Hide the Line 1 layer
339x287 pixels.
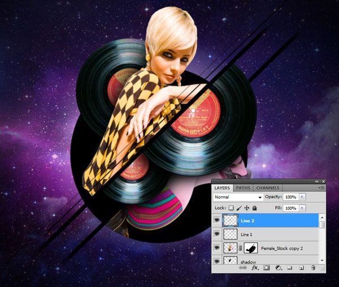point(217,233)
